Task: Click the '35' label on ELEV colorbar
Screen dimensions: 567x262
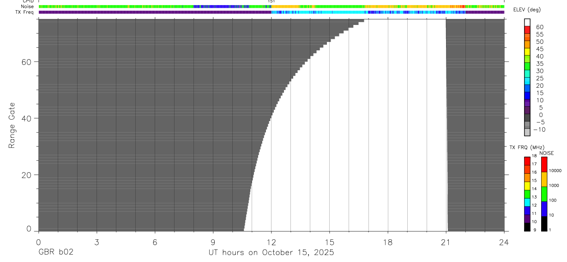Action: 539,63
